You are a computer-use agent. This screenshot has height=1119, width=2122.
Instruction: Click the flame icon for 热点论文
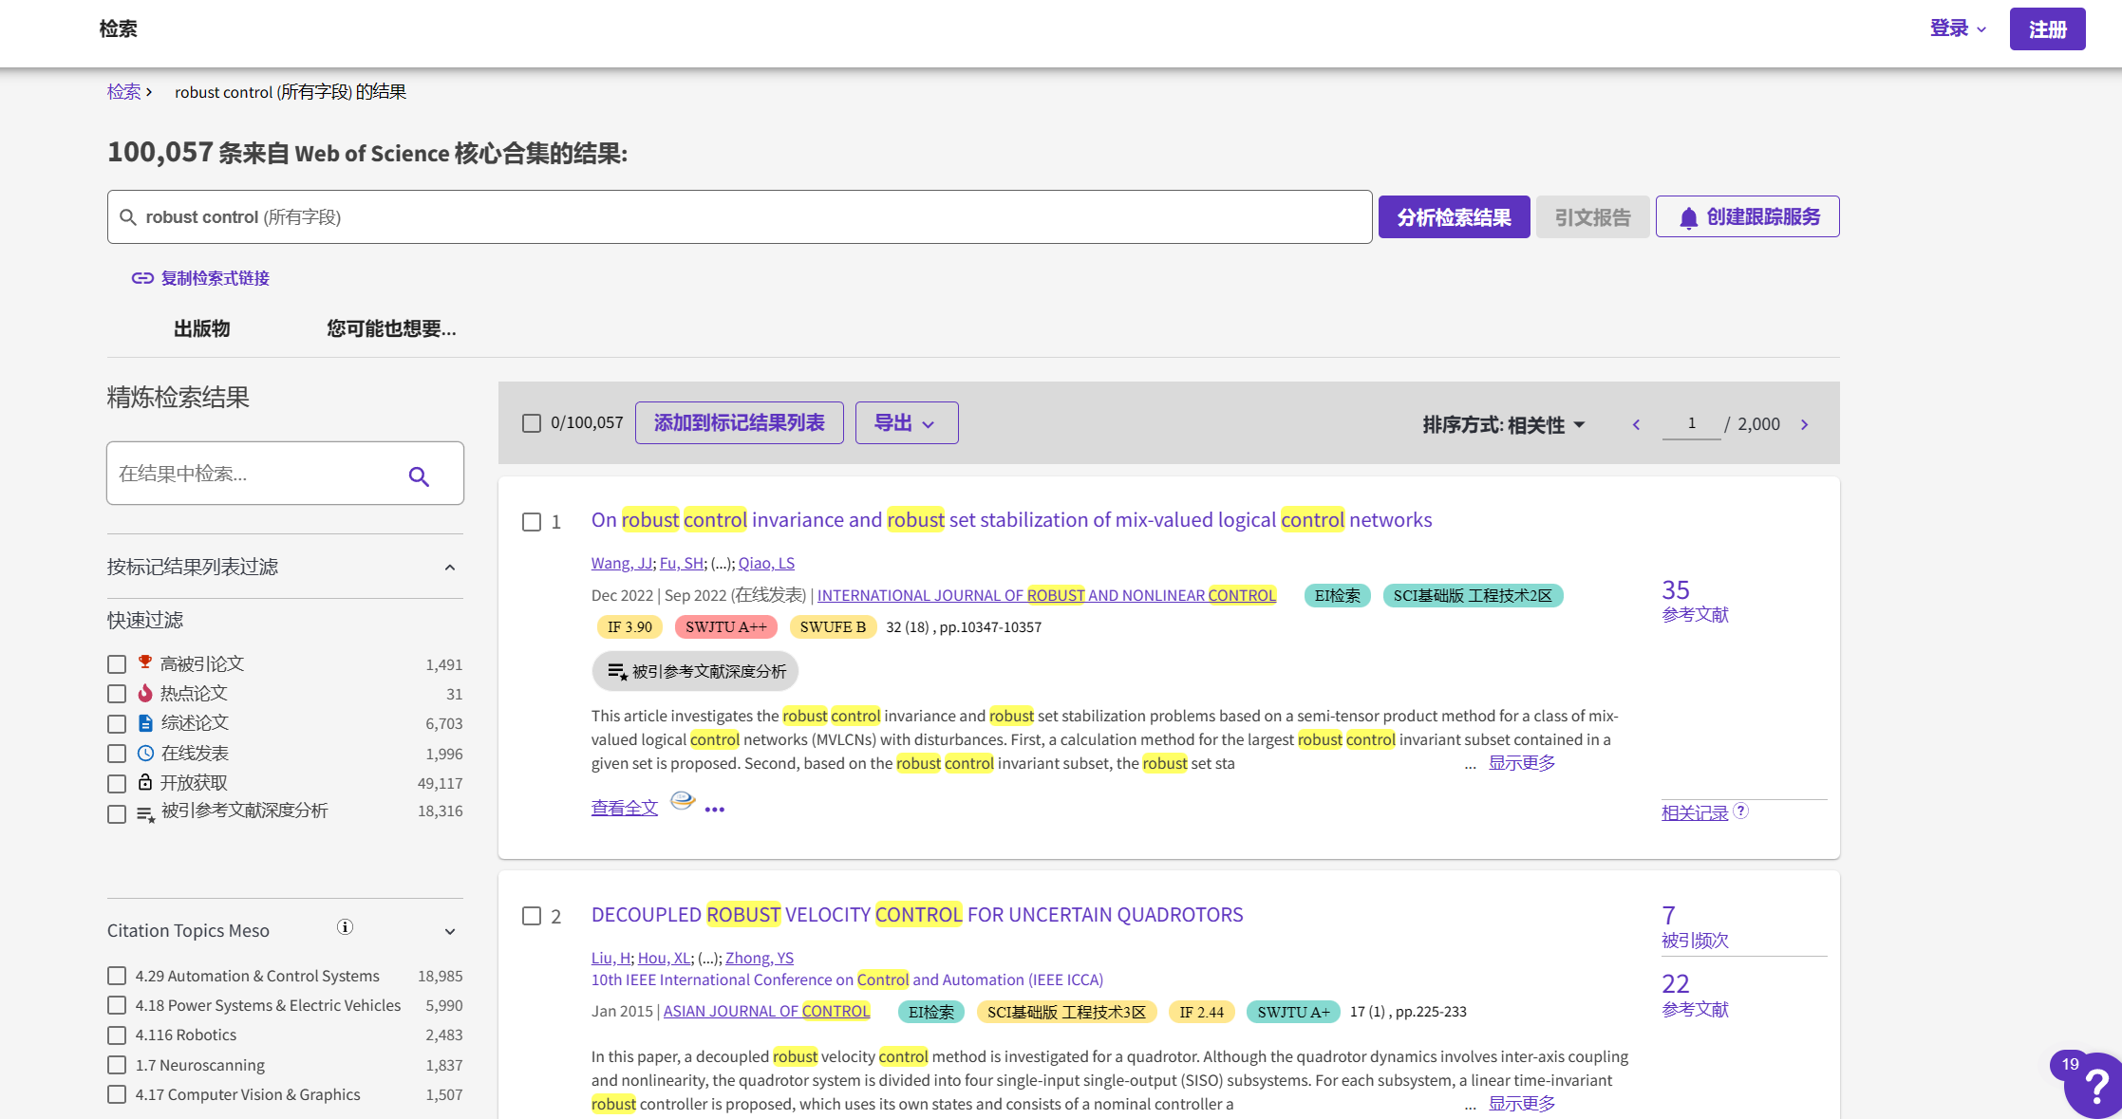(x=145, y=693)
